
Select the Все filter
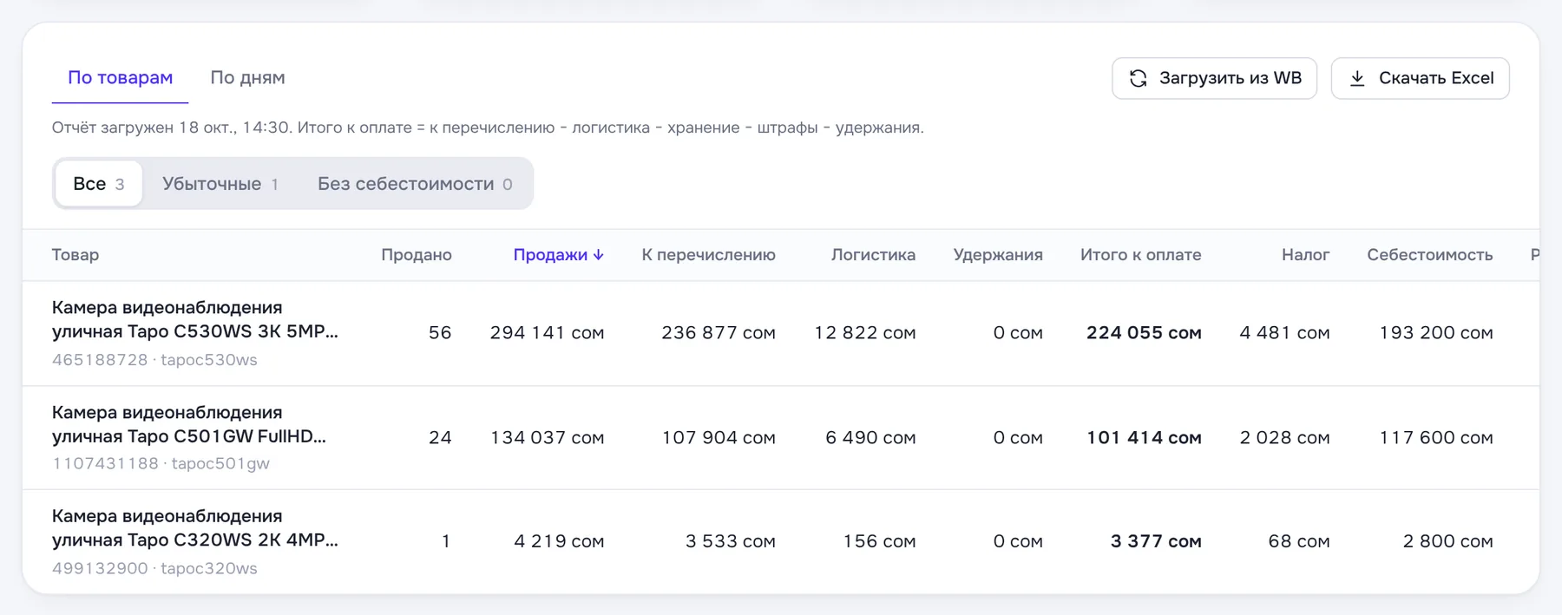(x=98, y=184)
